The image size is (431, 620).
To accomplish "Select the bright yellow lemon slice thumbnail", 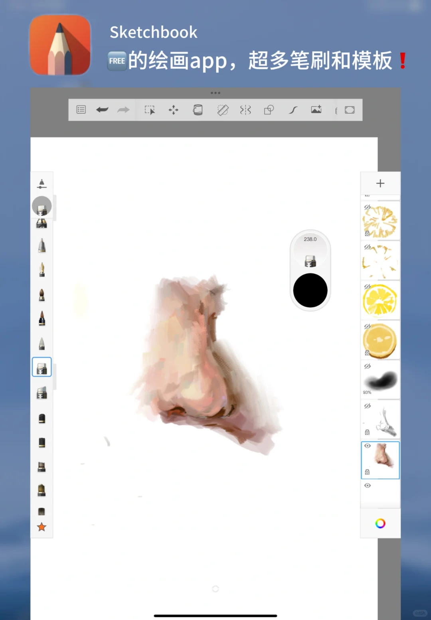I will (380, 300).
